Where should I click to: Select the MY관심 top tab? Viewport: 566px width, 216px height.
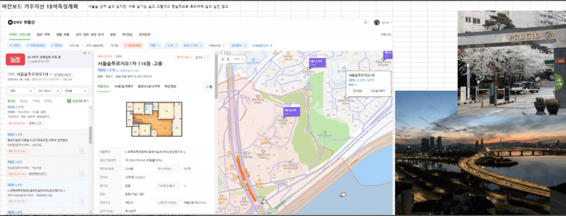point(127,34)
